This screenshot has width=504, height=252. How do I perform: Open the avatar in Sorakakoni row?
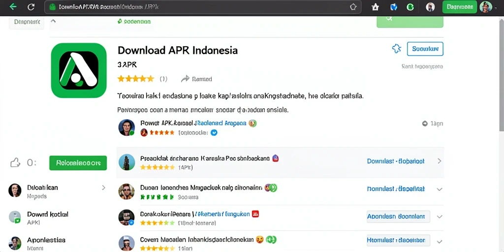point(126,217)
